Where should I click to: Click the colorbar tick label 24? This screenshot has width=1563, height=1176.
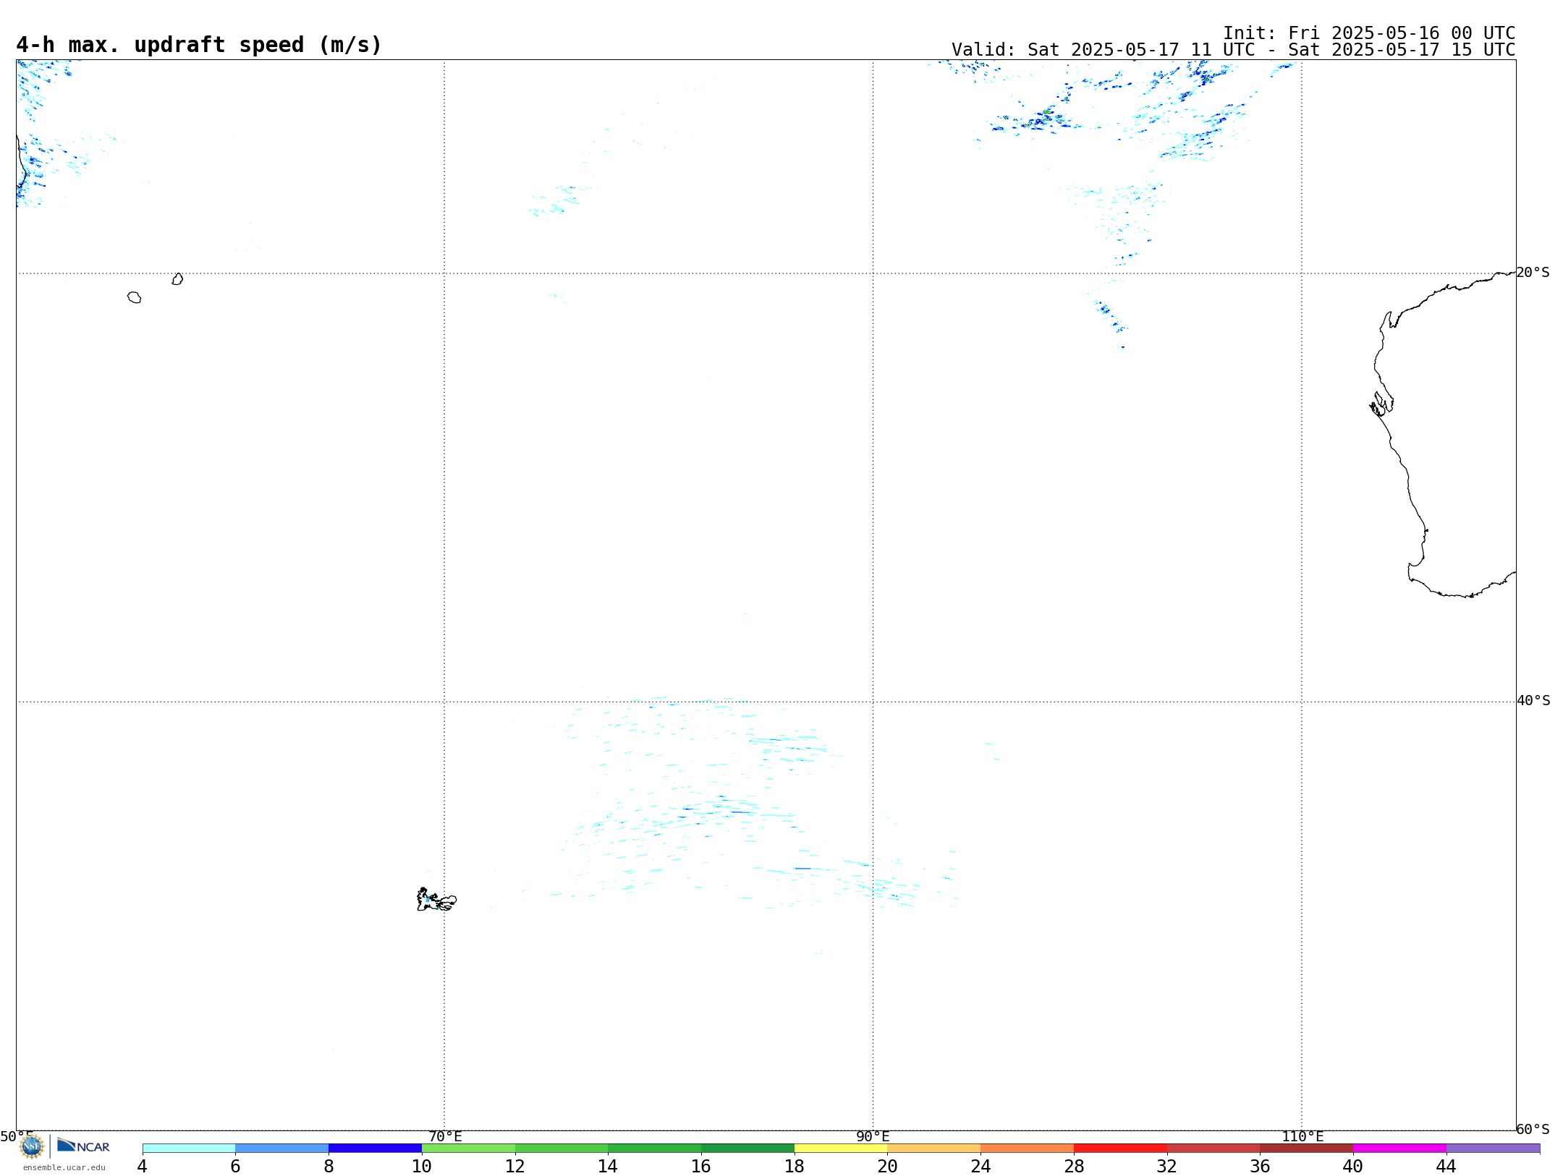(x=980, y=1167)
